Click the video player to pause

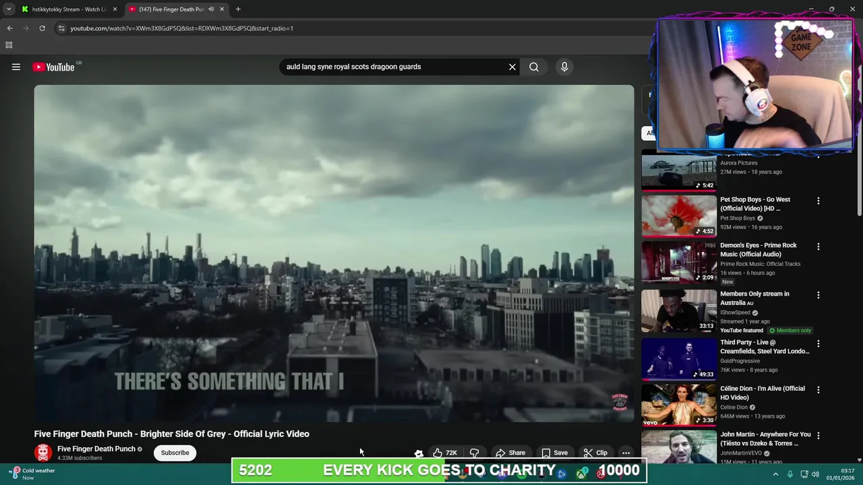(x=334, y=253)
